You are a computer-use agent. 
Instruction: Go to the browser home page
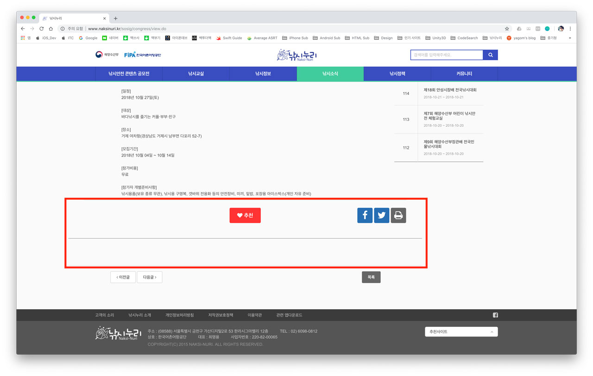pyautogui.click(x=51, y=29)
